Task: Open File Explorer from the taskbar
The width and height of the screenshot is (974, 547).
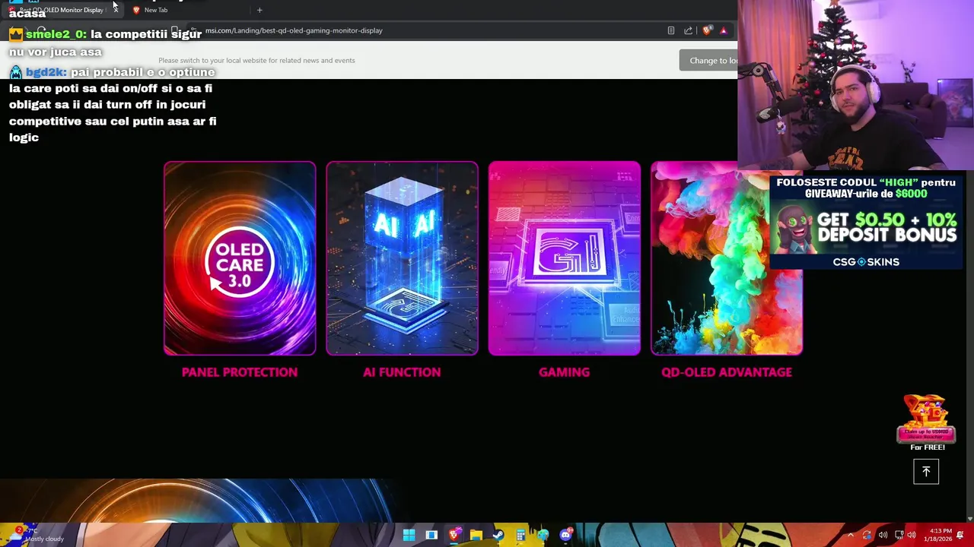Action: pos(476,535)
